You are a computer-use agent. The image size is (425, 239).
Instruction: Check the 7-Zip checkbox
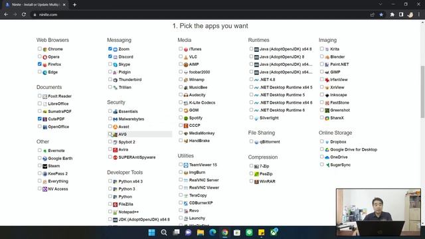(251, 165)
